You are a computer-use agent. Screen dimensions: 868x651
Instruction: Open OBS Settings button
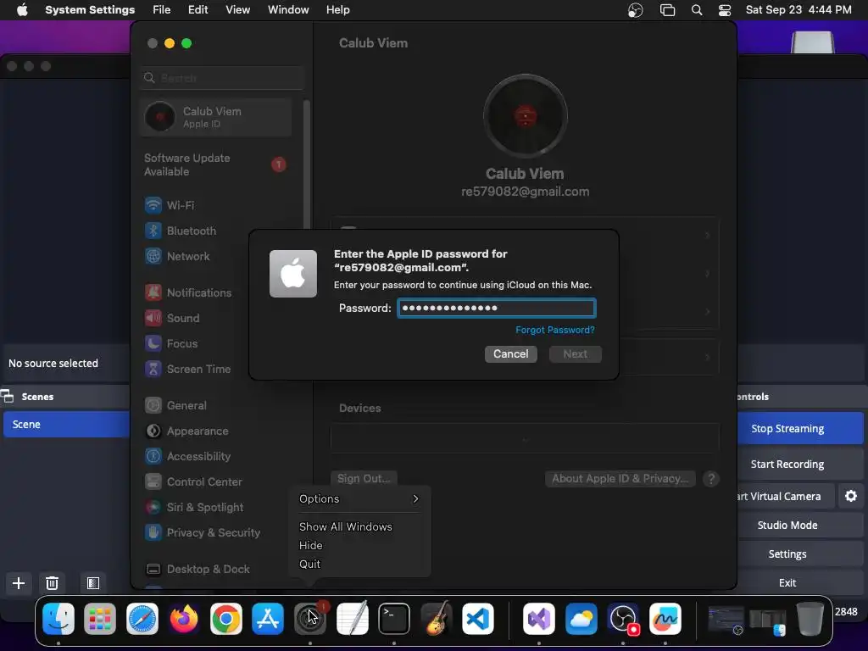(x=800, y=554)
